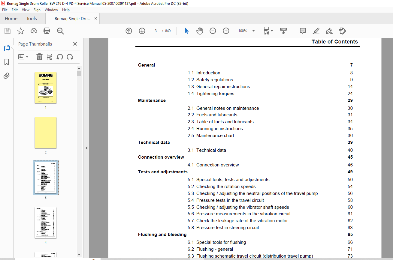The height and width of the screenshot is (260, 393).
Task: Click the 'Table of Contents' page header
Action: 335,42
